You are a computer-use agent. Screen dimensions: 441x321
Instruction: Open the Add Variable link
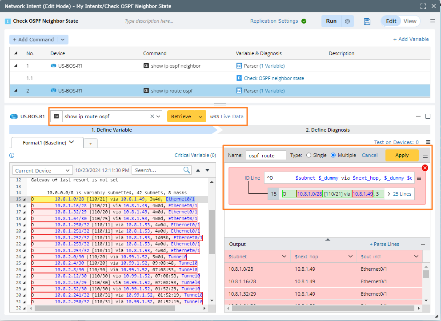coord(411,39)
